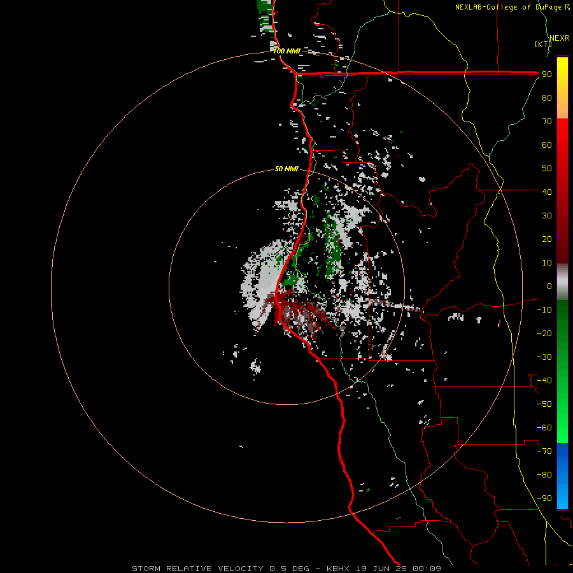Click the "STORM RELATIVE VELOCITY" caption text
Image resolution: width=573 pixels, height=573 pixels.
(197, 569)
